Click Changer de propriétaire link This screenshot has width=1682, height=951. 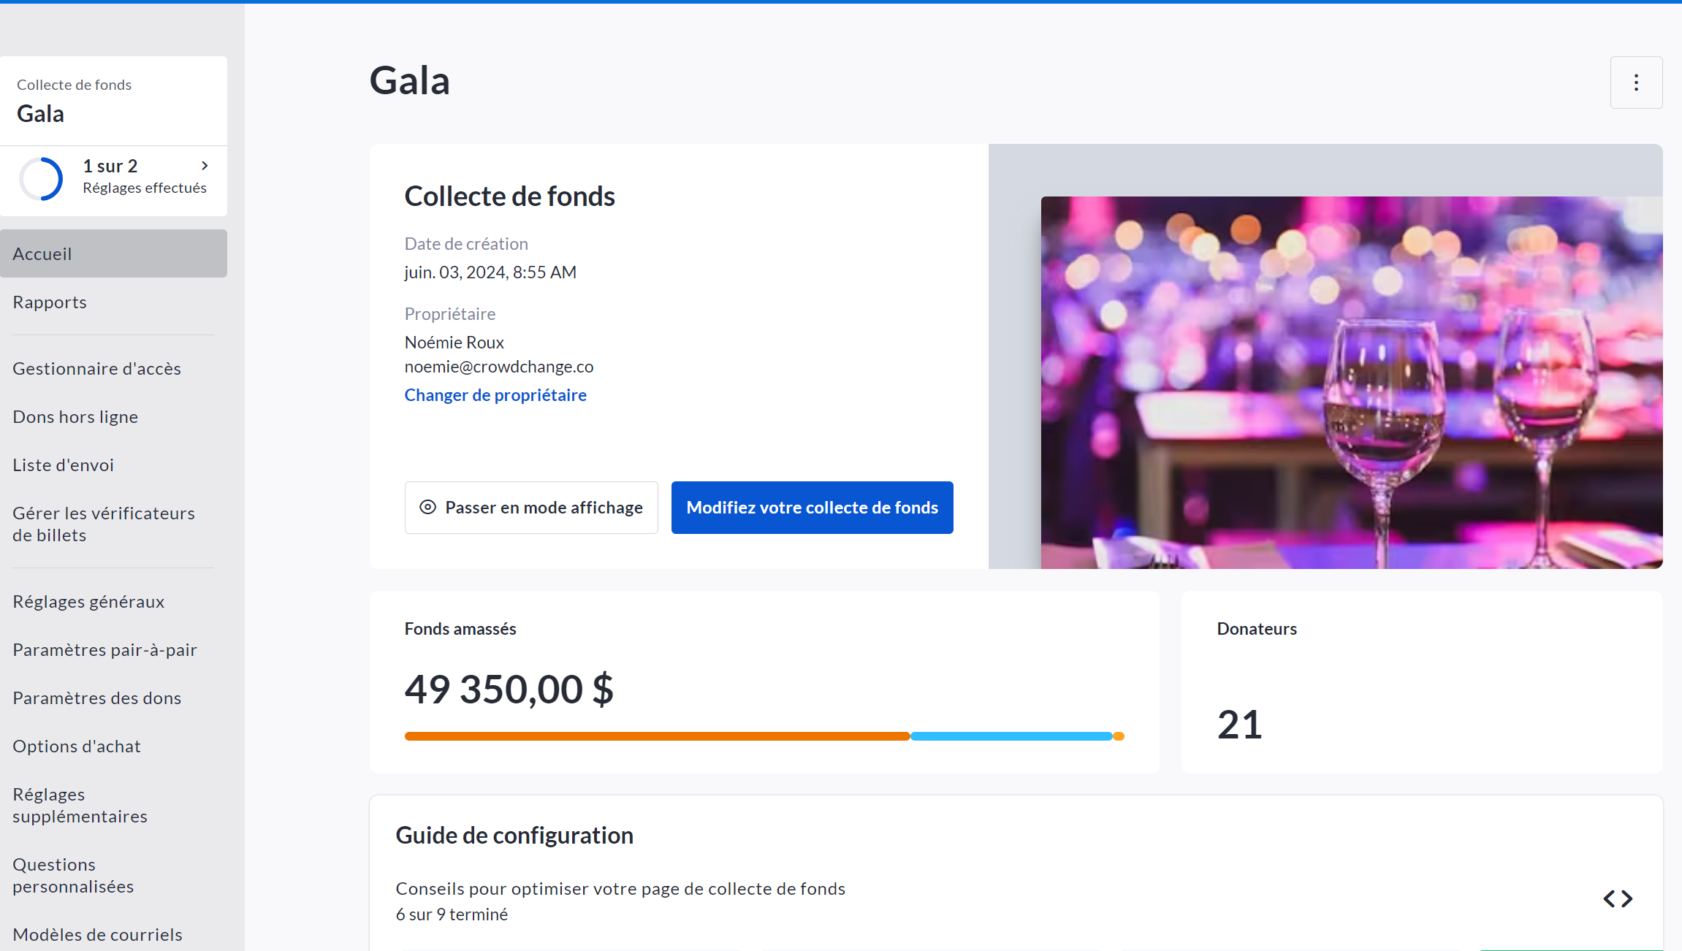[x=495, y=395]
